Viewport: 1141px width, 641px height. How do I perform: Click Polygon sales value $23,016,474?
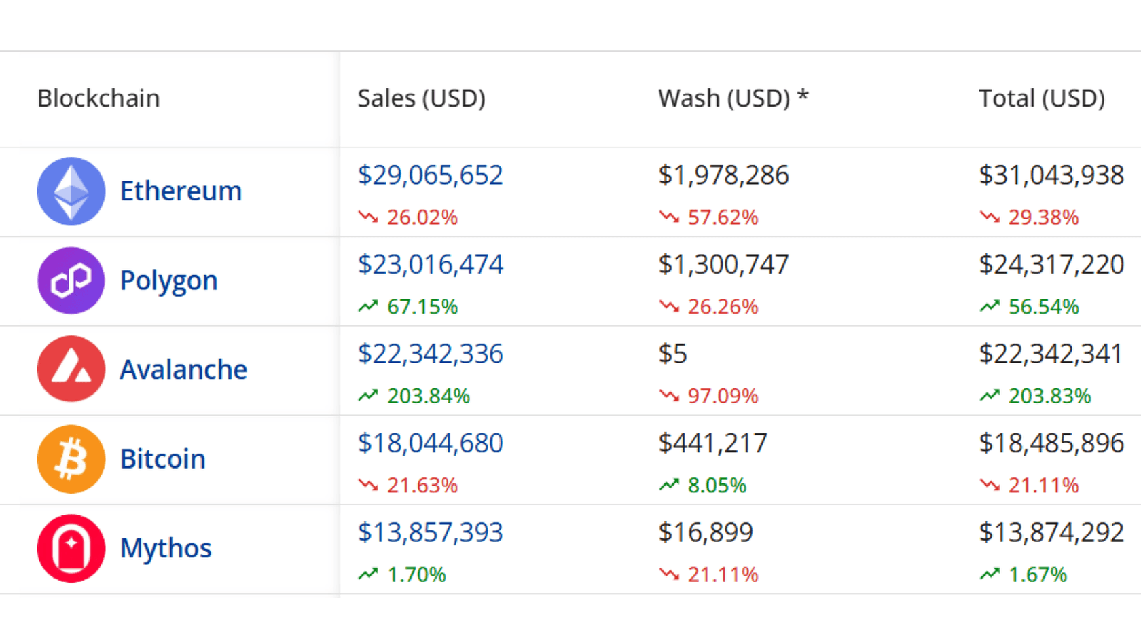coord(431,264)
